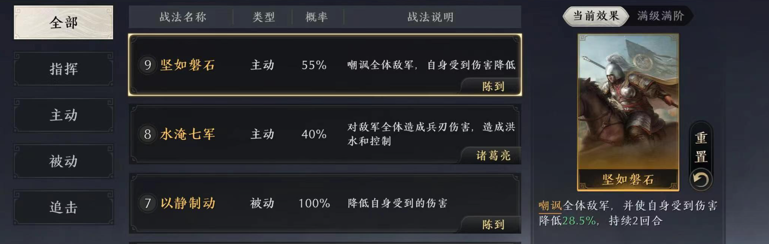The width and height of the screenshot is (769, 244).
Task: Show only 被动 tactics
Action: point(63,162)
